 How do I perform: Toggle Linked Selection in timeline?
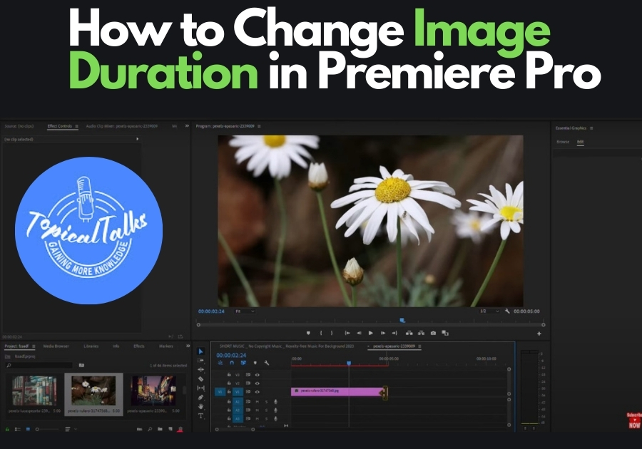click(243, 363)
